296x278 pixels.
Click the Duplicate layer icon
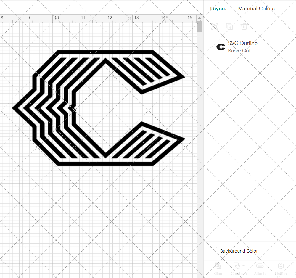[x=229, y=26]
